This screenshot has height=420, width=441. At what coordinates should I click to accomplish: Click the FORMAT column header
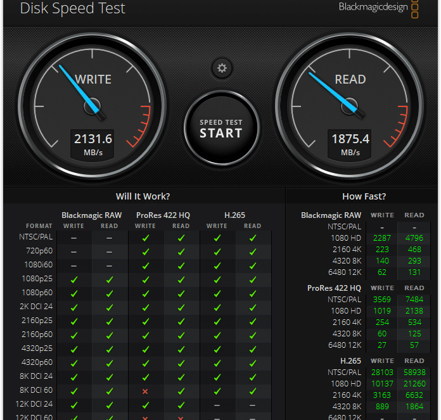[x=39, y=226]
